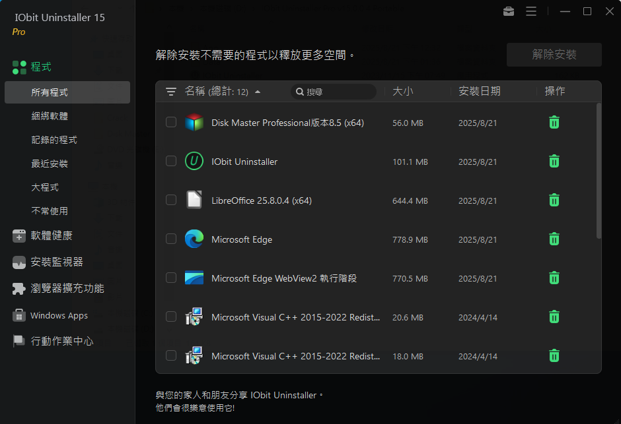Toggle the sort arrow beside 名稱 (總計: 12)

click(x=258, y=92)
